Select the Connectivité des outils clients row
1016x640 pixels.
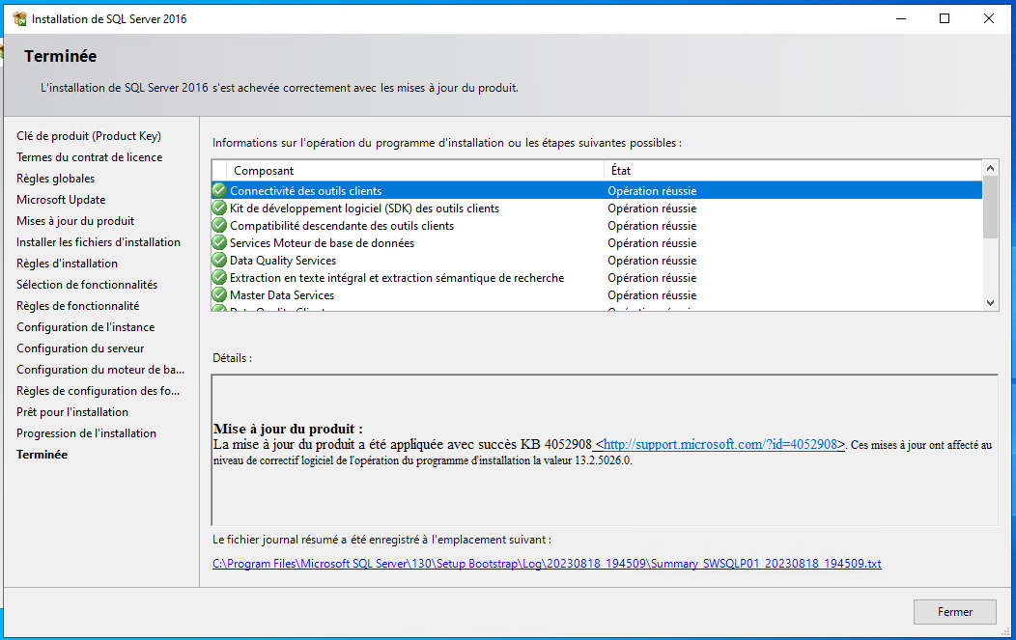(597, 190)
